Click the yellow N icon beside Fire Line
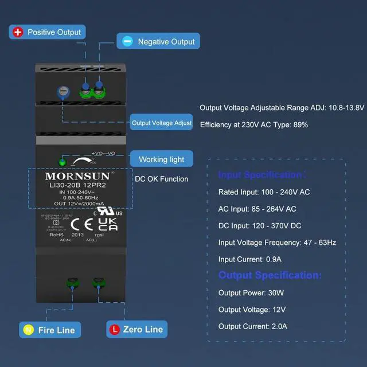This screenshot has width=367, height=367. (x=29, y=330)
